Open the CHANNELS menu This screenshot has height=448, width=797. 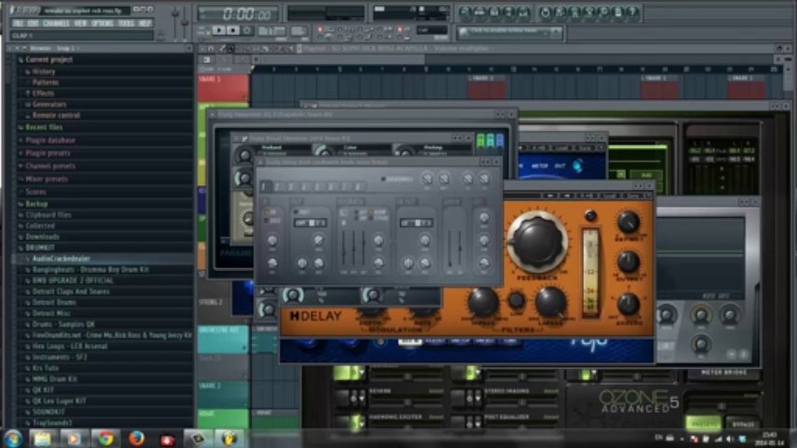pos(56,23)
